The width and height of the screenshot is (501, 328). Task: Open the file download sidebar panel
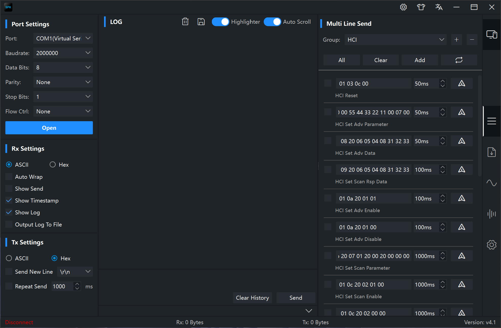(492, 152)
